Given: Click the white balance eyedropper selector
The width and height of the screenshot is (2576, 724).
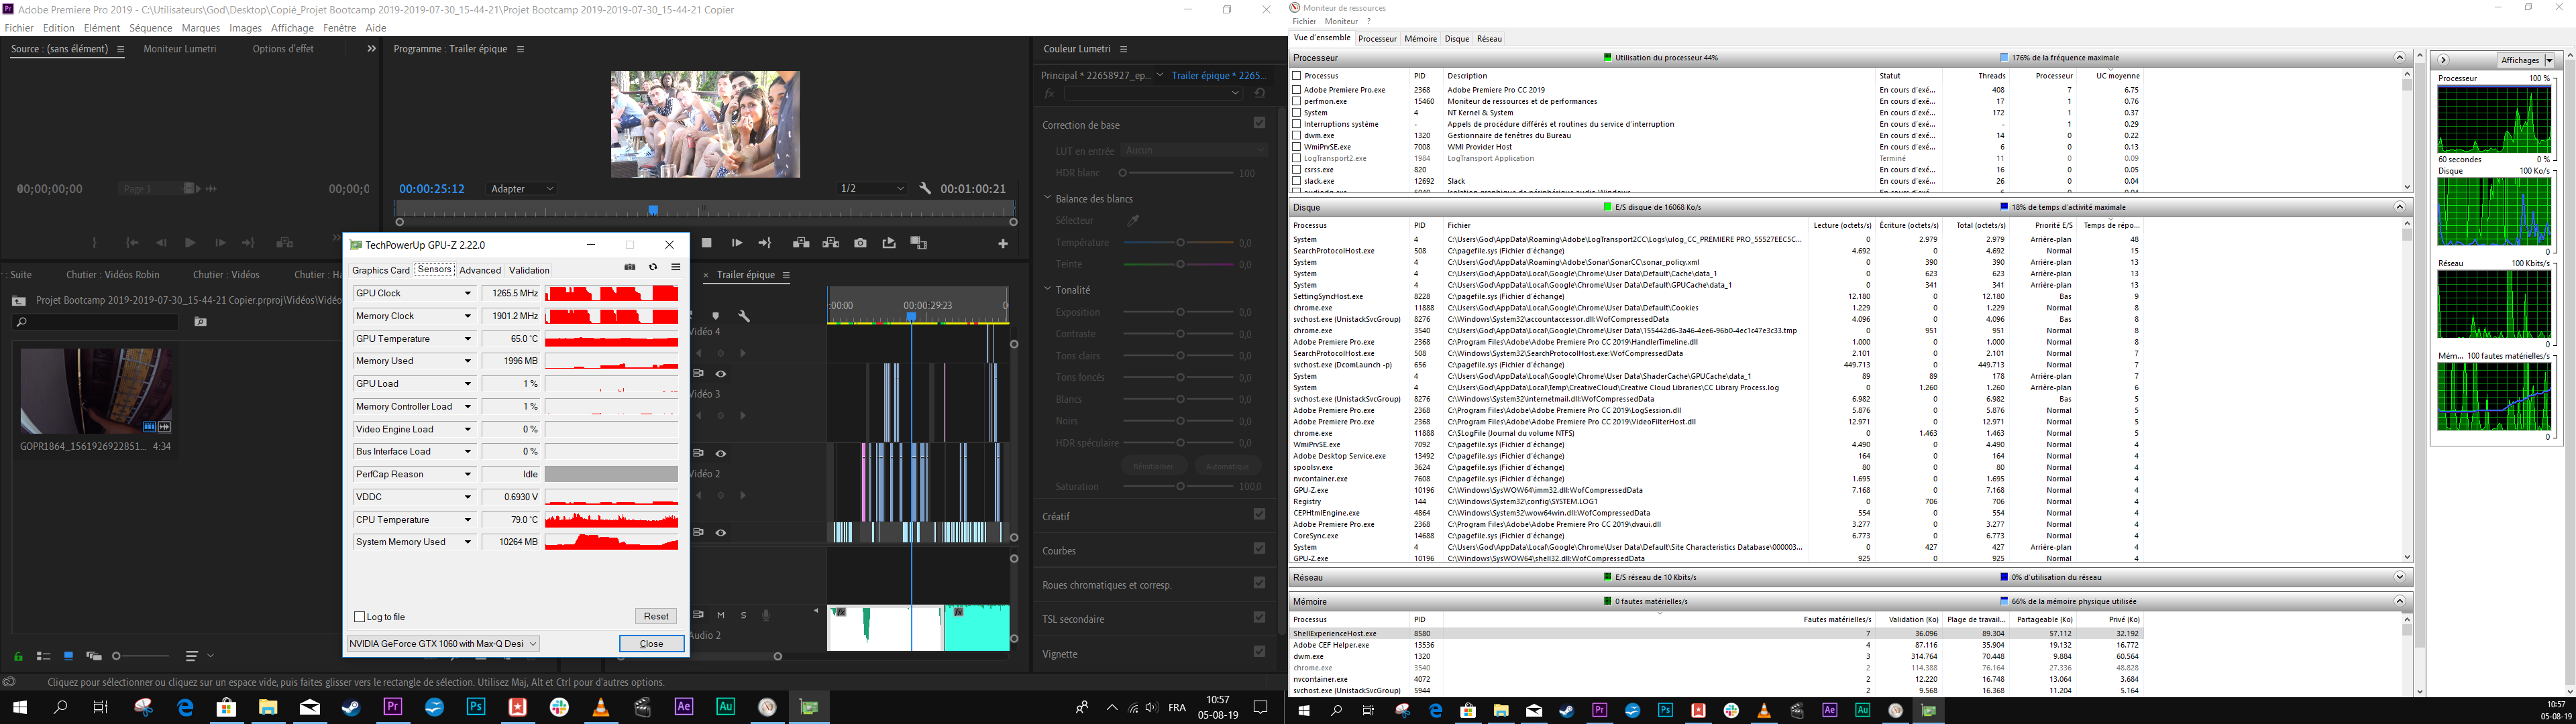Looking at the screenshot, I should (1133, 220).
